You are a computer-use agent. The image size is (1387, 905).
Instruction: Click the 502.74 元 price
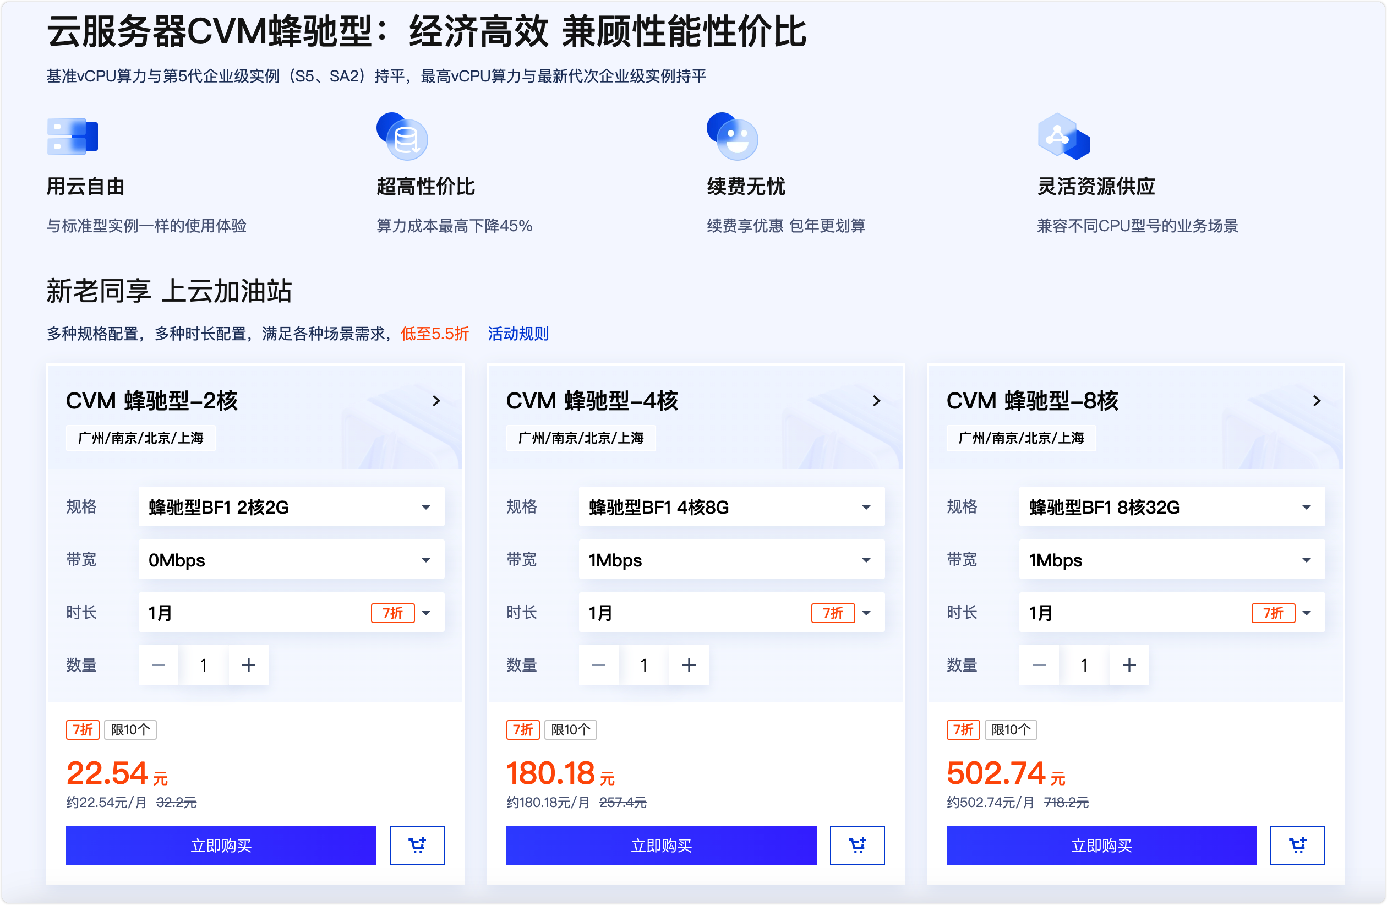[1007, 773]
